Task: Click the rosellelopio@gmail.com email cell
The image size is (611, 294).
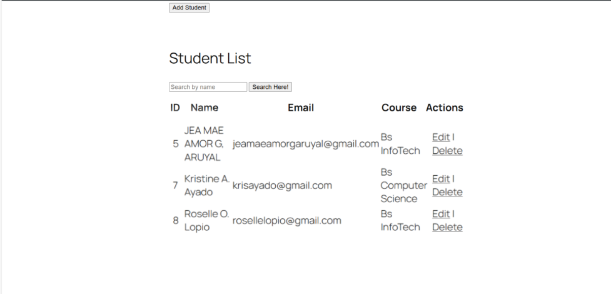Action: [x=286, y=221]
